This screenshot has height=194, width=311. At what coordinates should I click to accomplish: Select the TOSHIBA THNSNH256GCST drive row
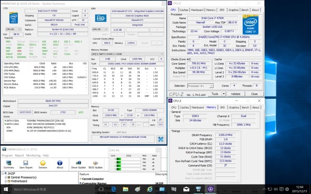[45, 121]
